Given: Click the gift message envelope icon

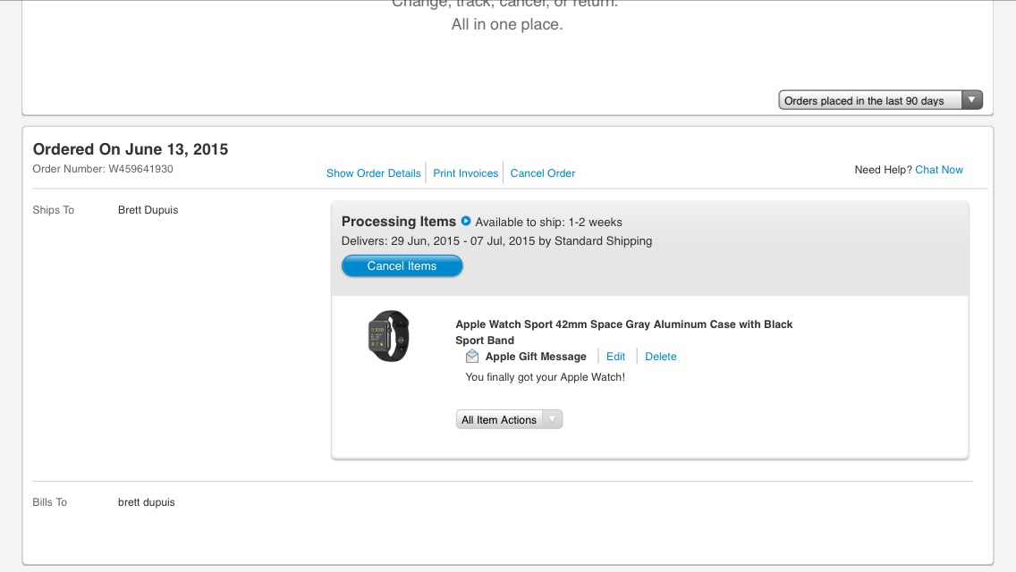Looking at the screenshot, I should (472, 357).
